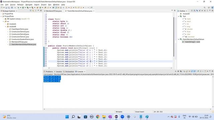Screen dimensions: 214x120
Task: Open the Run button dropdown arrow
Action: click(x=25, y=8)
